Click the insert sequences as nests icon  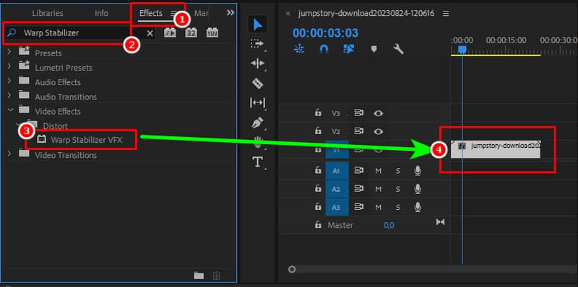(299, 49)
